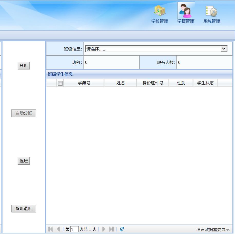Jump to the last page using pagination icon
This screenshot has height=234, width=235.
(x=111, y=229)
